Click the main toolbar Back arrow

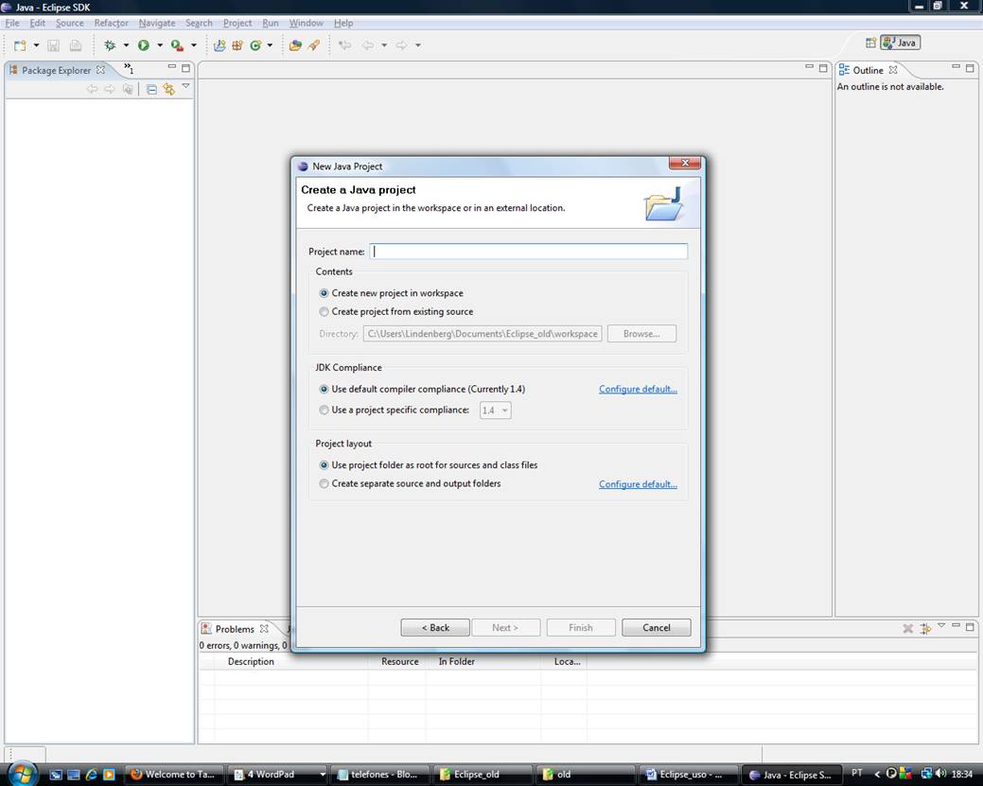coord(368,45)
